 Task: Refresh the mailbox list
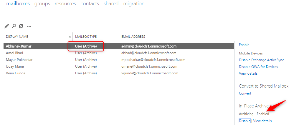[21, 26]
